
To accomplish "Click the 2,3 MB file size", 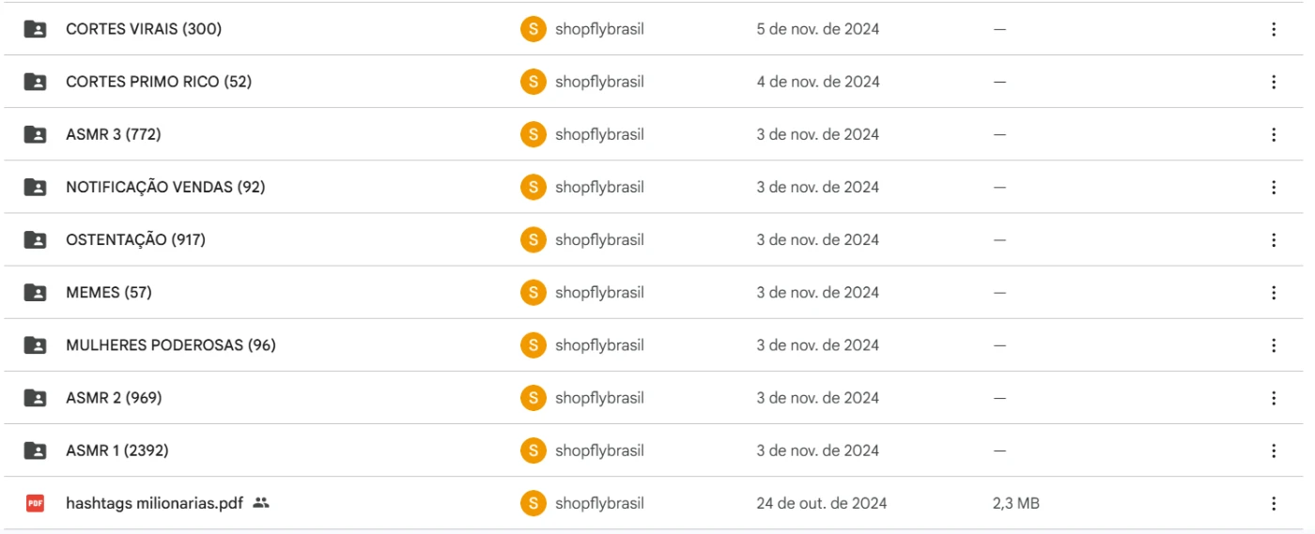I will click(x=1015, y=503).
